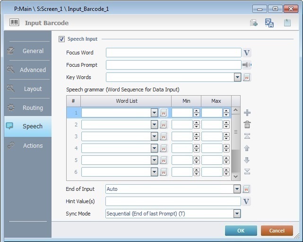Move grammar row to top
Viewport: 303px width, 242px height.
pos(247,136)
